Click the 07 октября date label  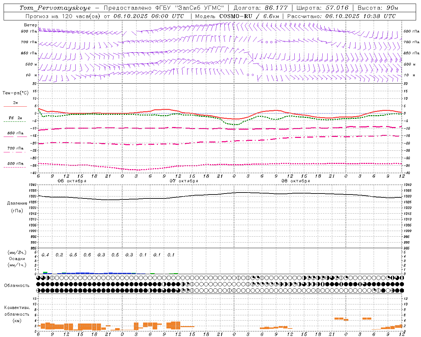pyautogui.click(x=184, y=181)
